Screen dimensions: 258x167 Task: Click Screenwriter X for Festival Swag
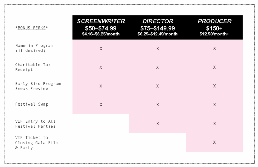click(101, 104)
